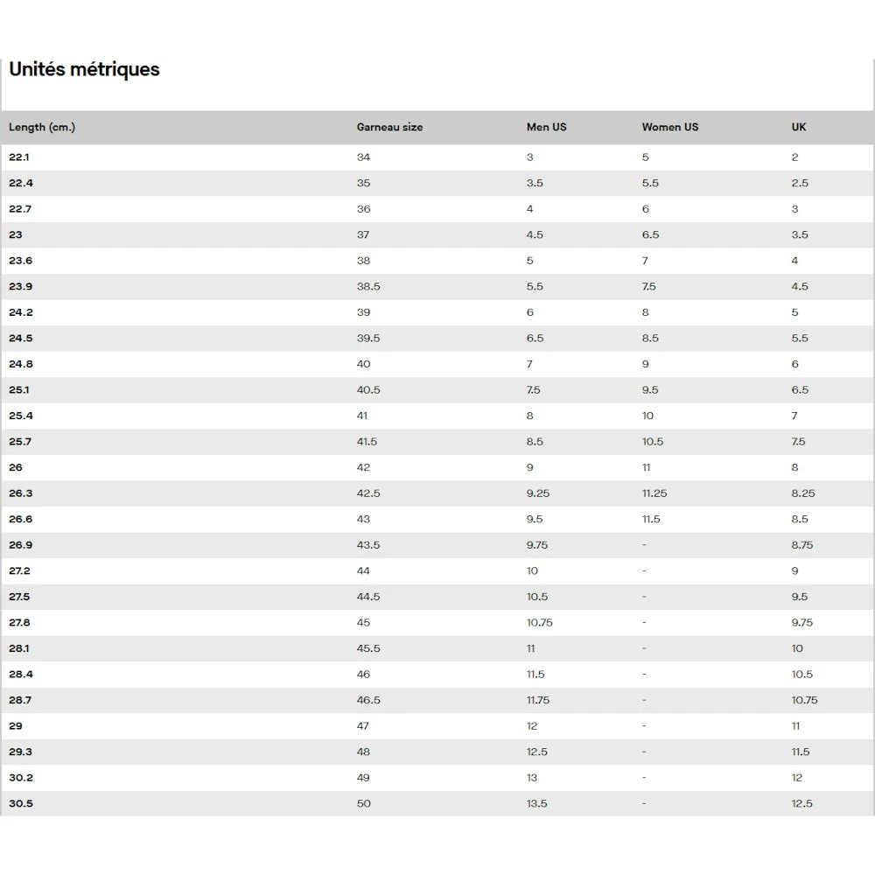This screenshot has width=875, height=875.
Task: Select the Men US 13.5 cell
Action: [x=536, y=804]
